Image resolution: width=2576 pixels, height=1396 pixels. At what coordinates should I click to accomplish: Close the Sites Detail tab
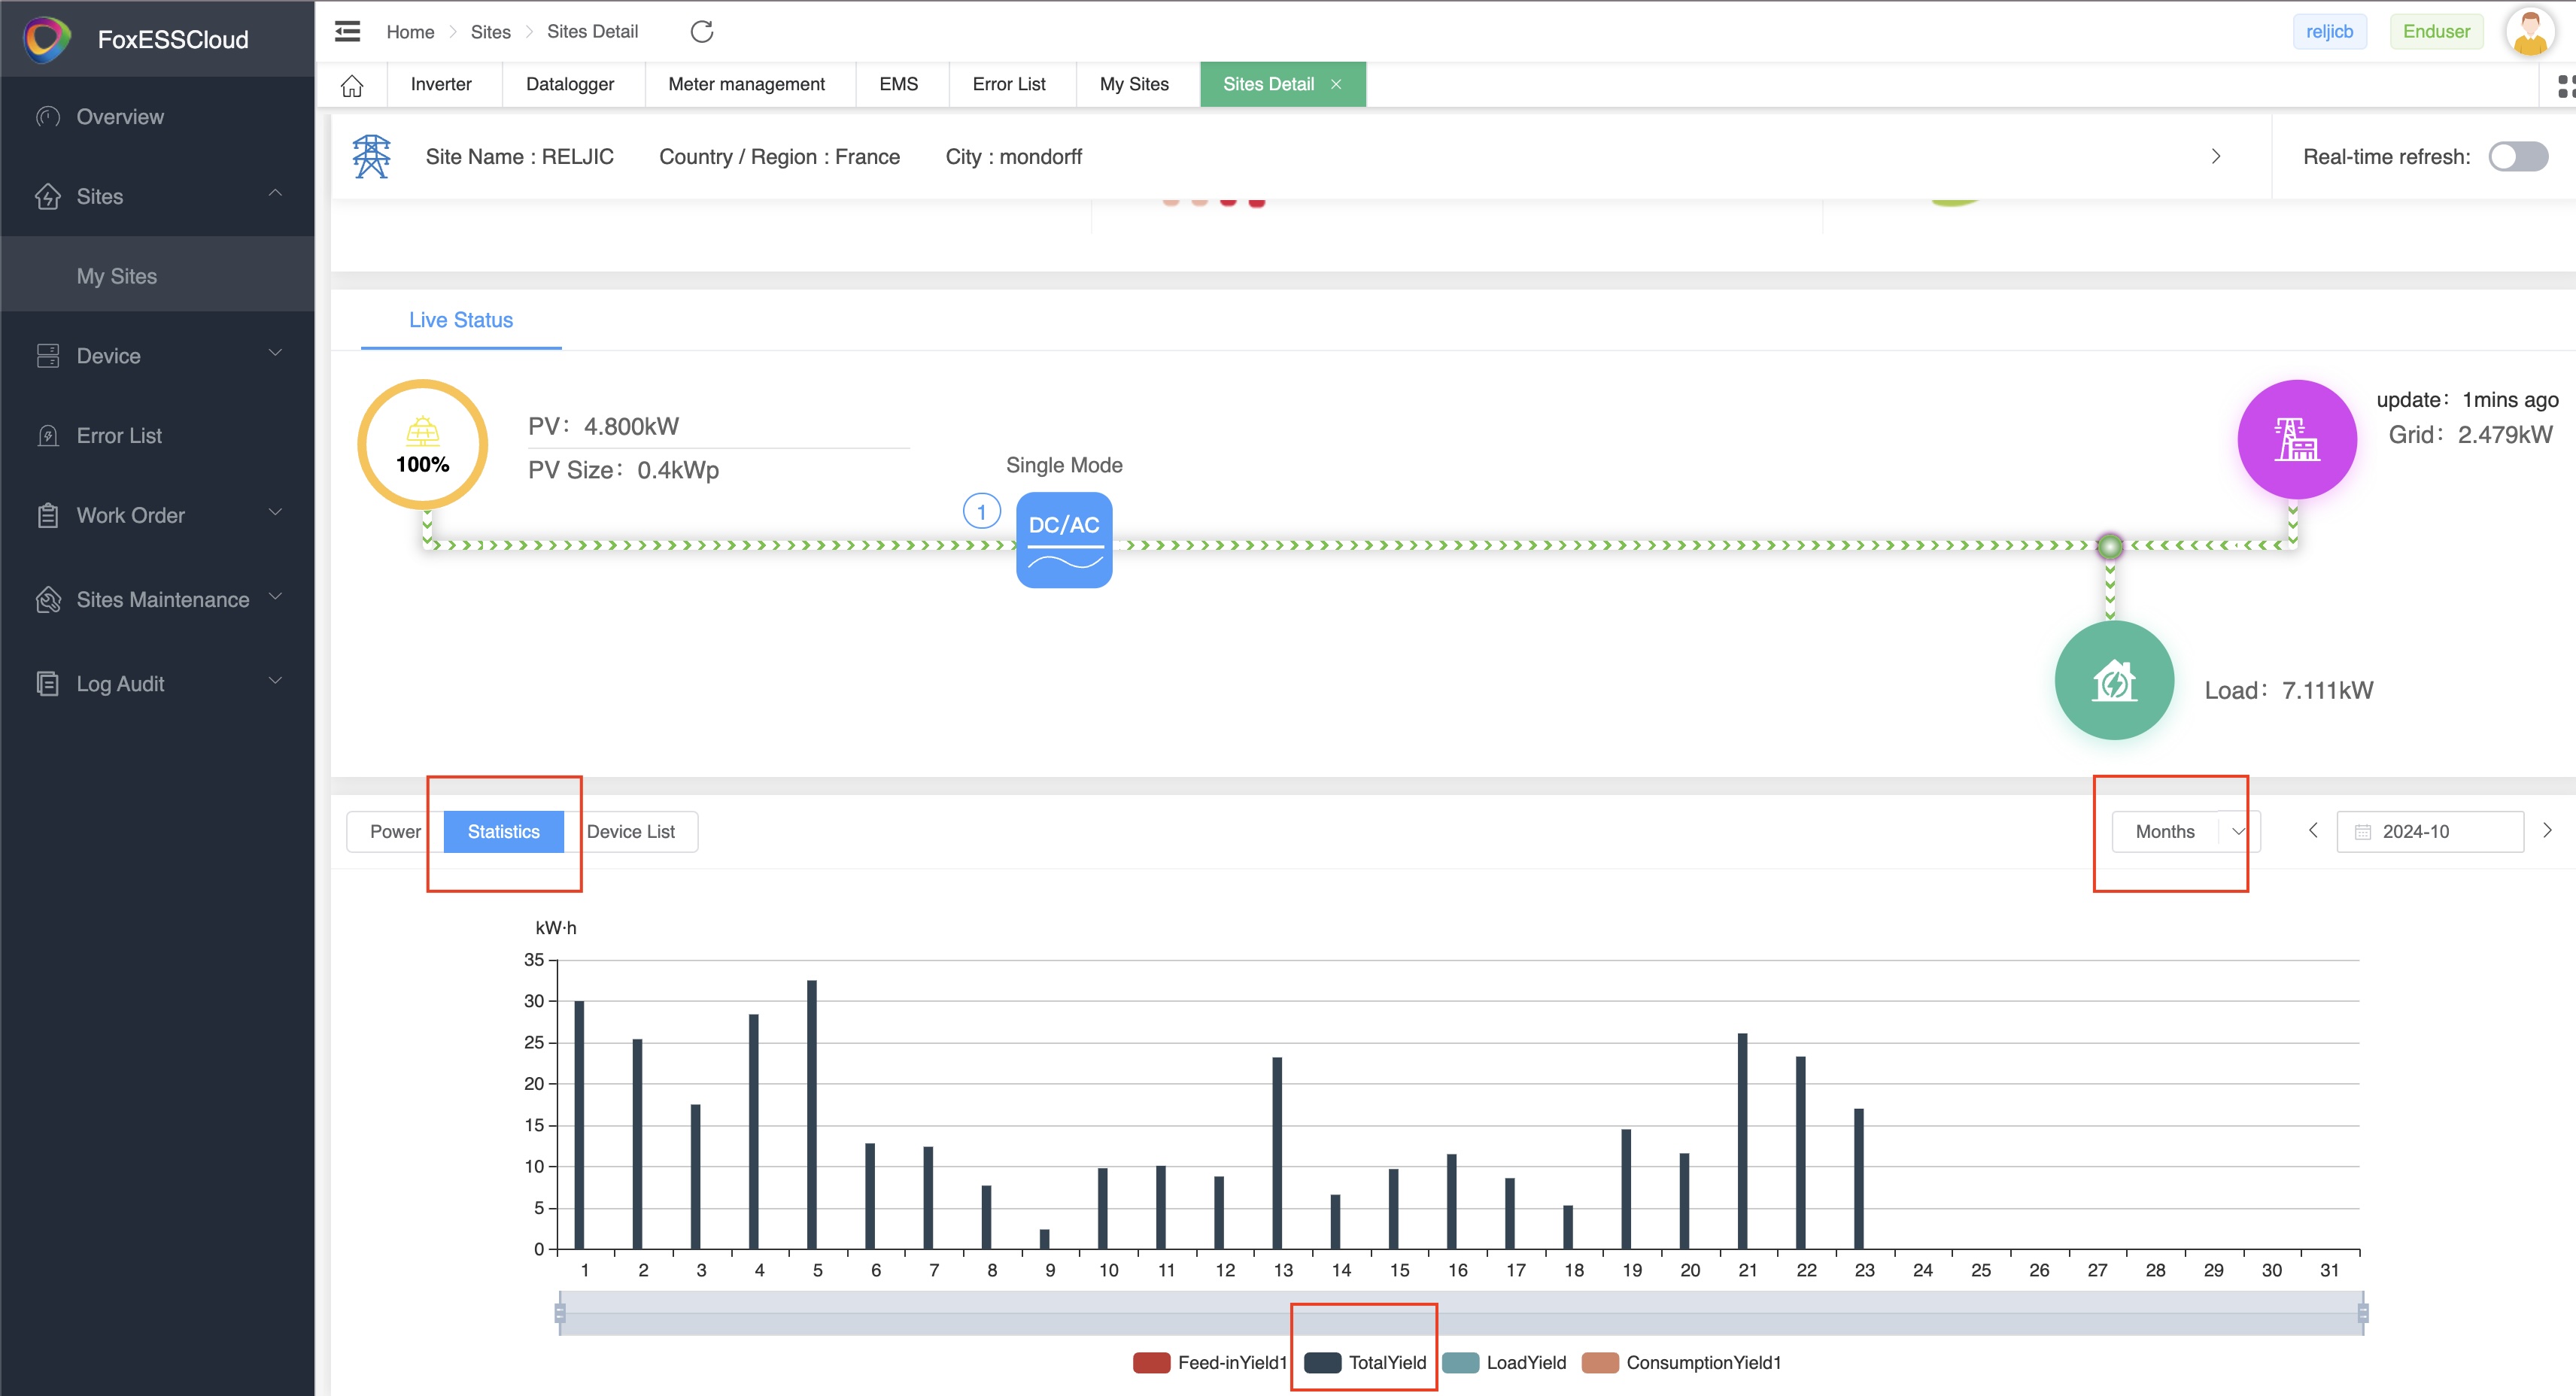tap(1336, 85)
